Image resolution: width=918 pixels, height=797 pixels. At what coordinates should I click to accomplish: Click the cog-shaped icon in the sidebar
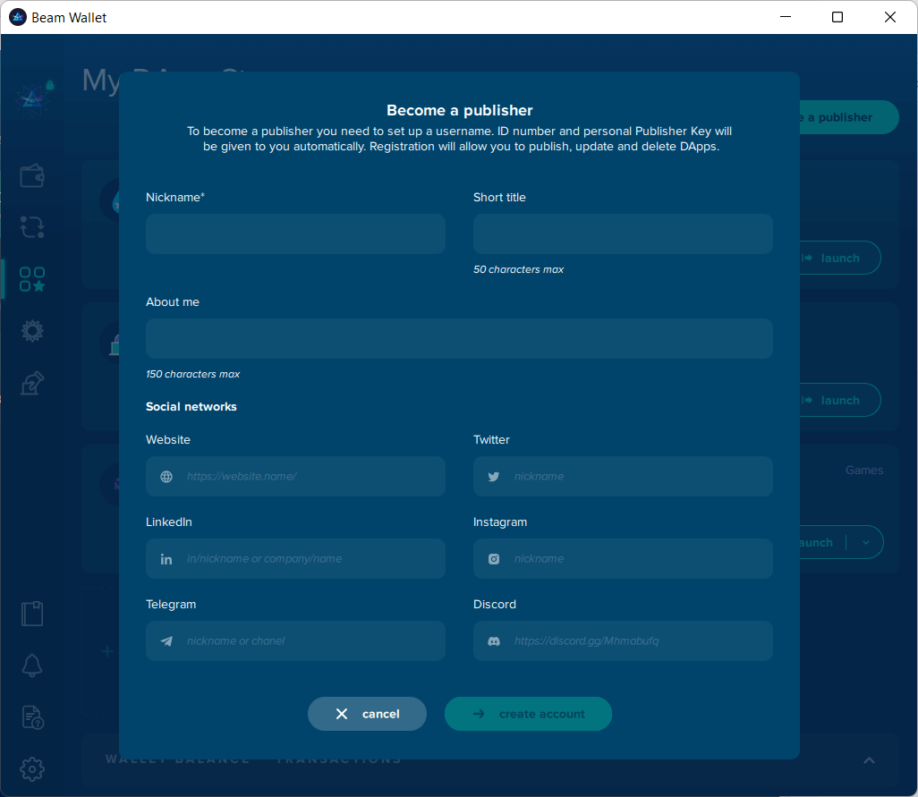pyautogui.click(x=32, y=331)
